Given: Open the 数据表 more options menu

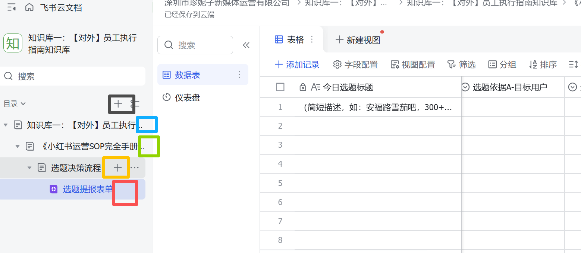Looking at the screenshot, I should click(240, 75).
